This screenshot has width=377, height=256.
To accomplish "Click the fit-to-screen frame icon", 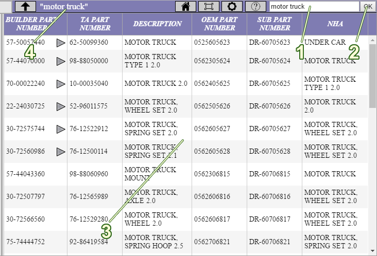I will pyautogui.click(x=209, y=7).
